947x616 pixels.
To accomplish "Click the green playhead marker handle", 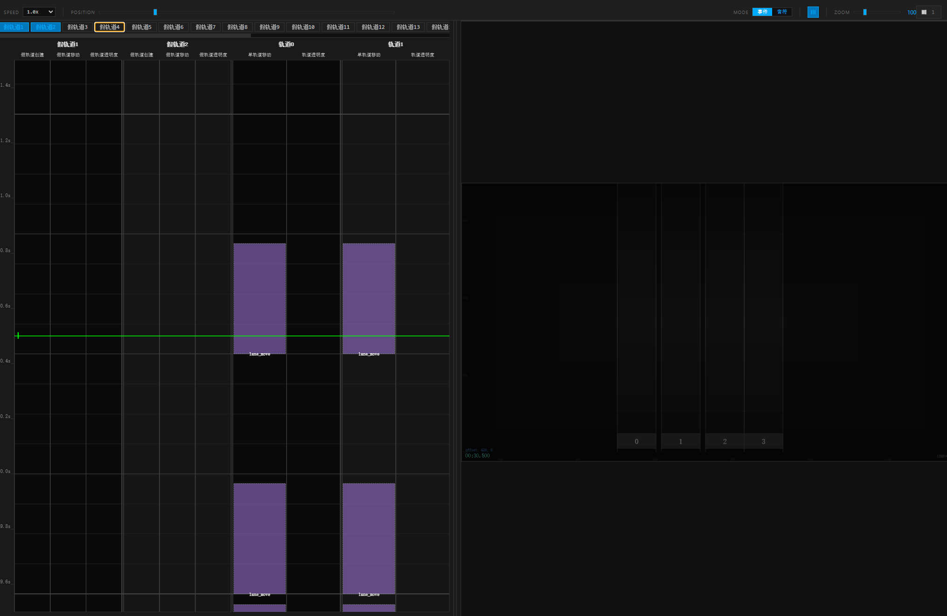I will [x=18, y=335].
